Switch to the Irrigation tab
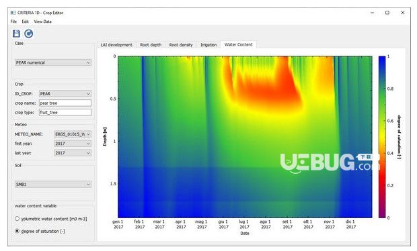417x251 pixels. (x=208, y=45)
